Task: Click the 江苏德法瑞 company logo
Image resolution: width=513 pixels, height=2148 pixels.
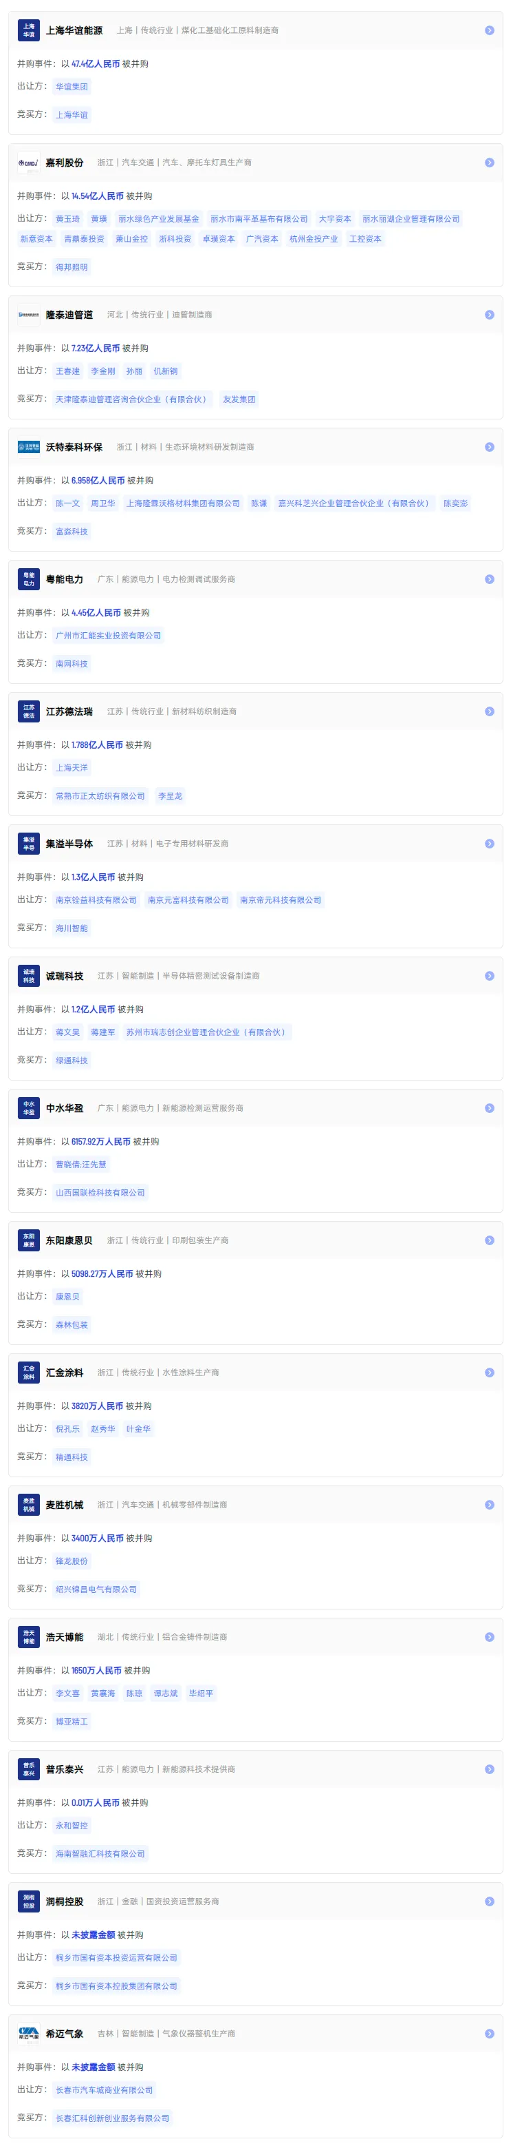Action: pos(28,711)
